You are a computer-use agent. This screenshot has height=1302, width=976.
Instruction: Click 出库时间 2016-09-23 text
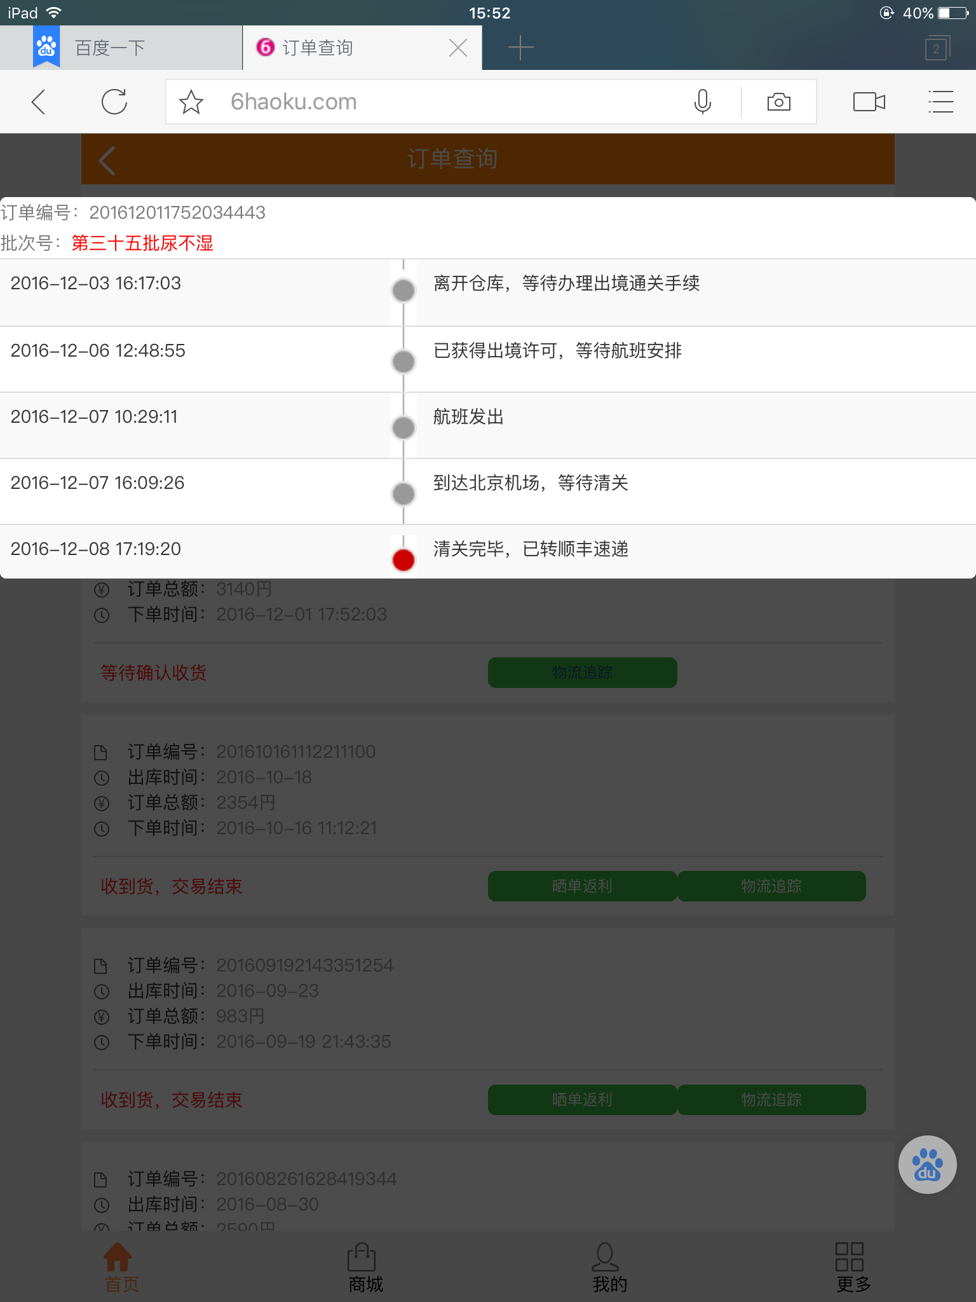tap(223, 990)
